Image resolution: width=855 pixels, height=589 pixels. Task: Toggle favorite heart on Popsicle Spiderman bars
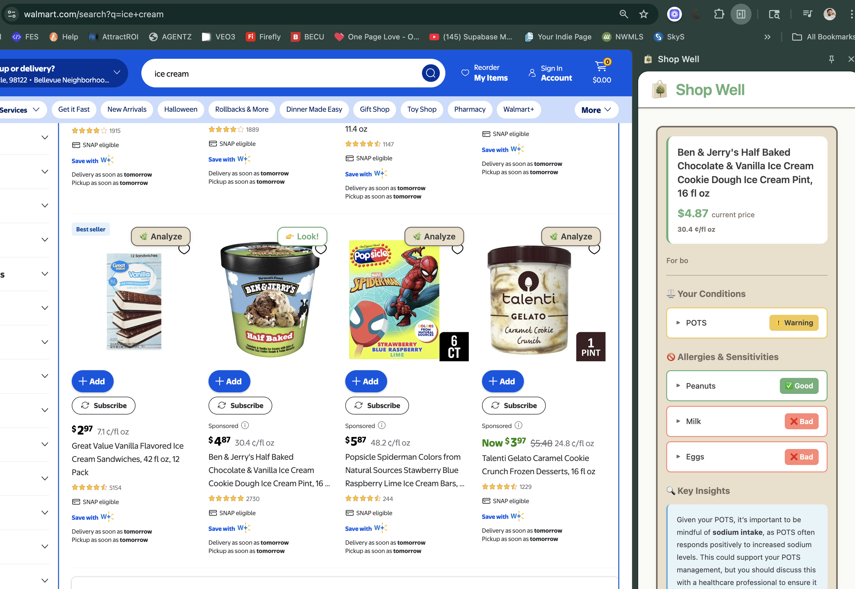(457, 250)
